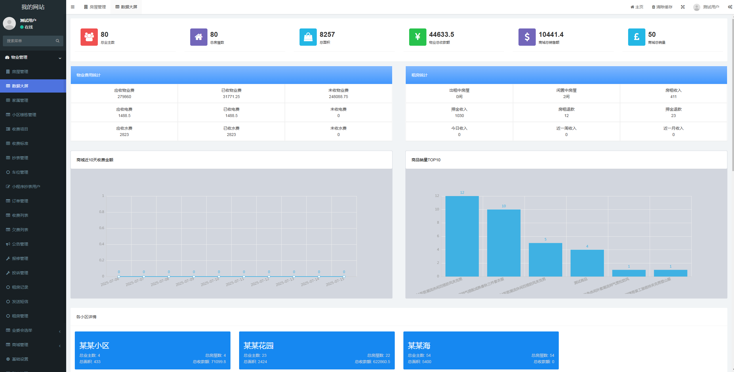Click the purple dollar mall sales icon

coord(527,37)
